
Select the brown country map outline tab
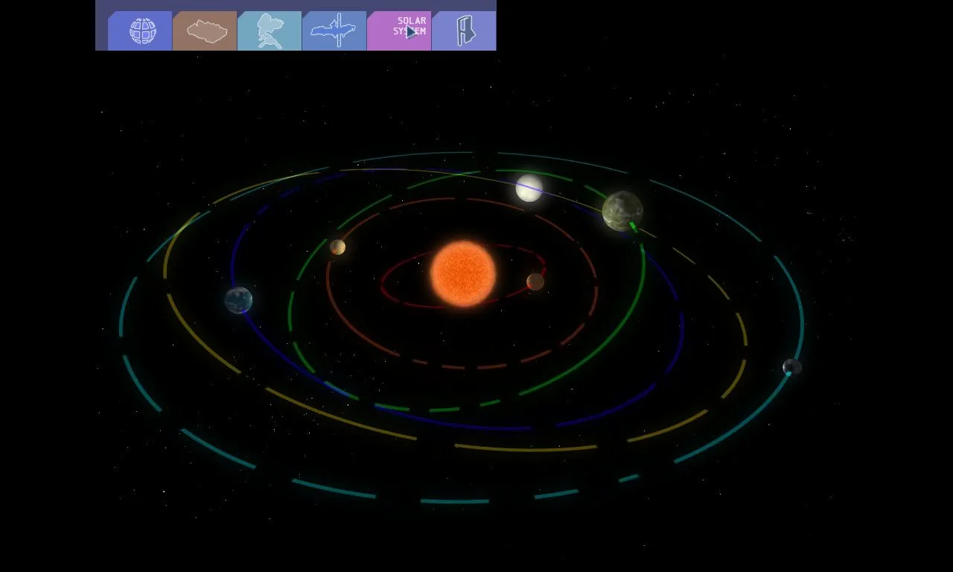[x=205, y=31]
